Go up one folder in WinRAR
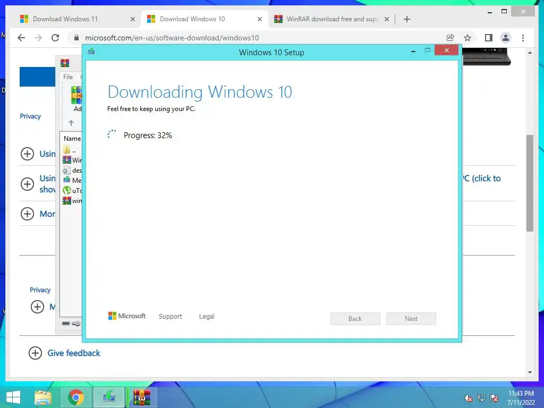 tap(71, 123)
